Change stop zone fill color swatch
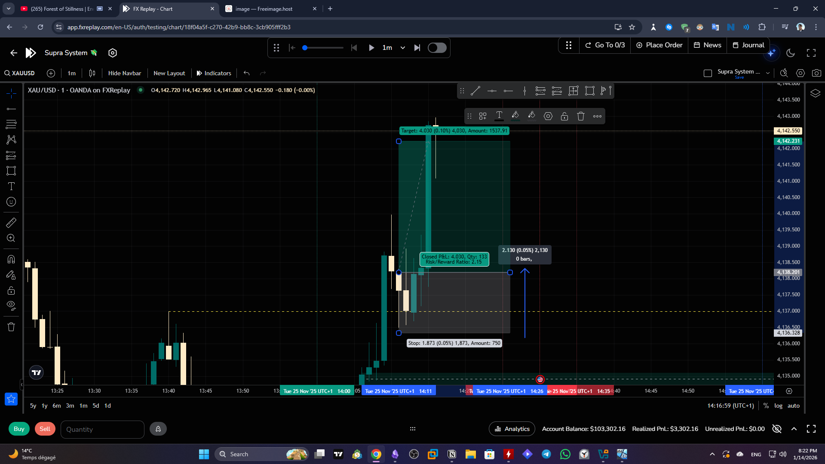The width and height of the screenshot is (825, 464). tap(532, 116)
